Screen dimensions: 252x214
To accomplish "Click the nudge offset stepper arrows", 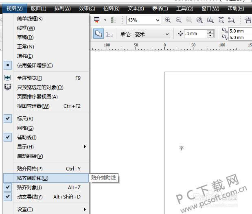I will click(x=210, y=34).
